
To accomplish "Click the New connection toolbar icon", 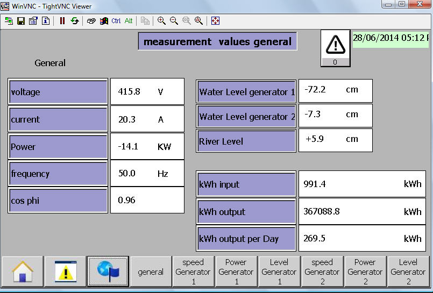I will (9, 21).
